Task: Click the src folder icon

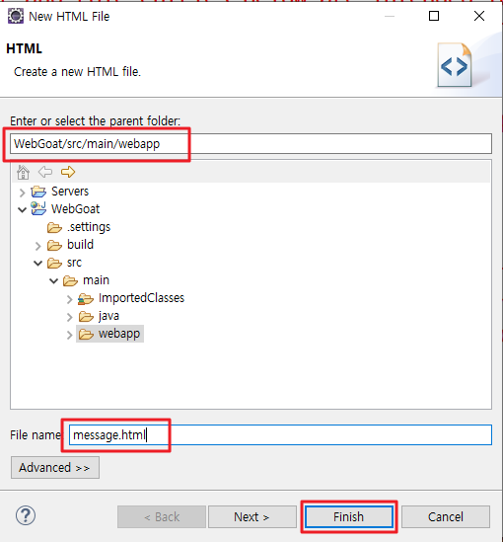Action: 54,263
